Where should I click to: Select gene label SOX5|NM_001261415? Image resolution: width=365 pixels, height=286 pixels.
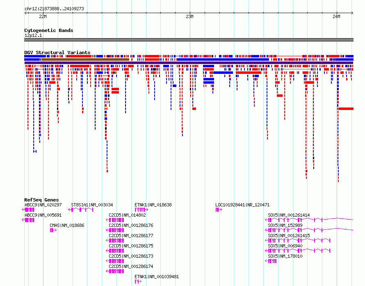[x=289, y=236]
